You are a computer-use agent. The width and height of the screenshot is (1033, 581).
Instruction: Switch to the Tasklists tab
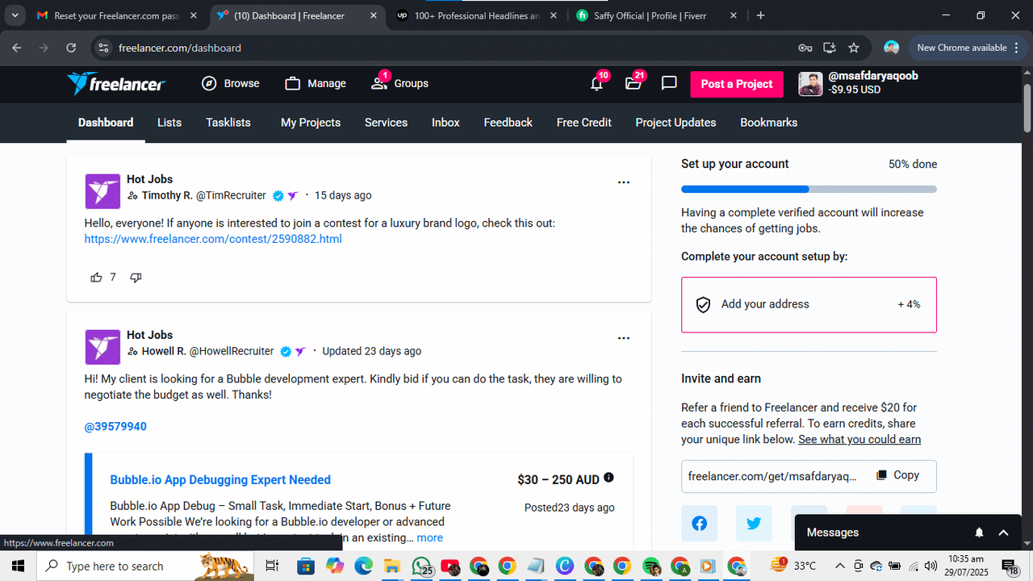tap(228, 123)
